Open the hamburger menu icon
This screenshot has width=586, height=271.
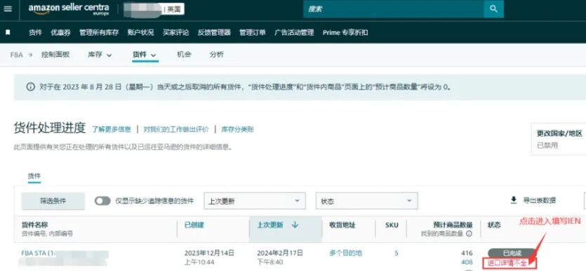(7, 8)
